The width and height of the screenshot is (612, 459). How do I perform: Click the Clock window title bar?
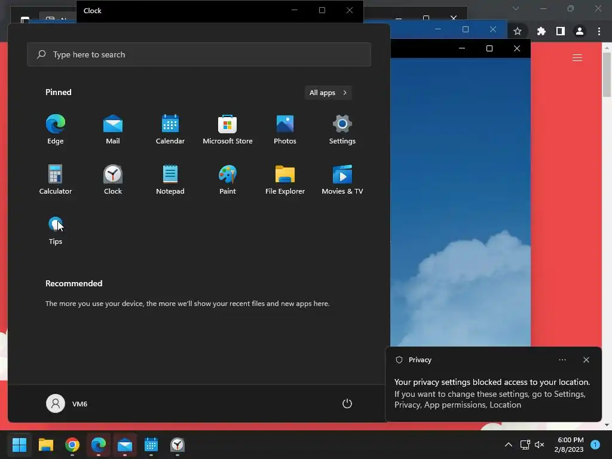[x=220, y=11]
